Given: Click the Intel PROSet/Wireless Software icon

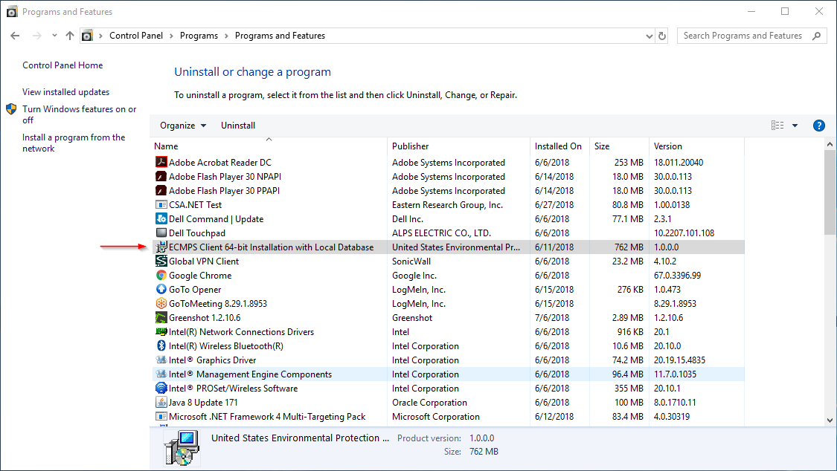Looking at the screenshot, I should click(161, 388).
